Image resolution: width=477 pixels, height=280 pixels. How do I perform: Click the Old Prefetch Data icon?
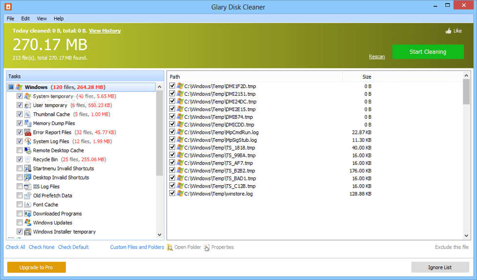[28, 195]
